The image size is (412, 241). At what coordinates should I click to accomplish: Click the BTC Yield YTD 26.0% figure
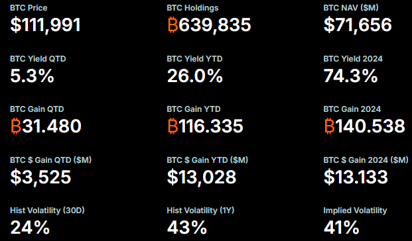[194, 75]
